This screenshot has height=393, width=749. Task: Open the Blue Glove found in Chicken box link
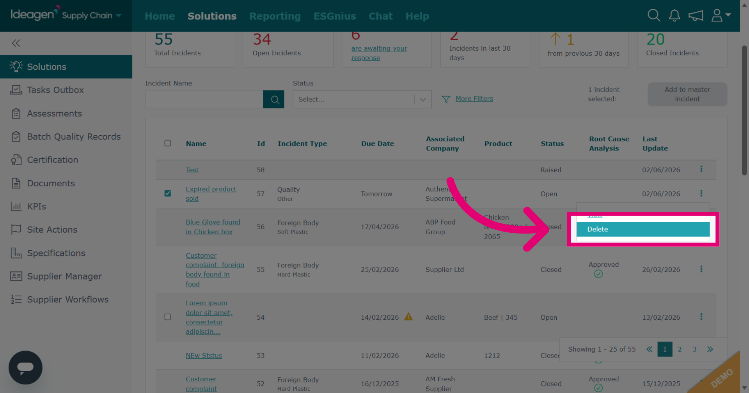coord(213,227)
